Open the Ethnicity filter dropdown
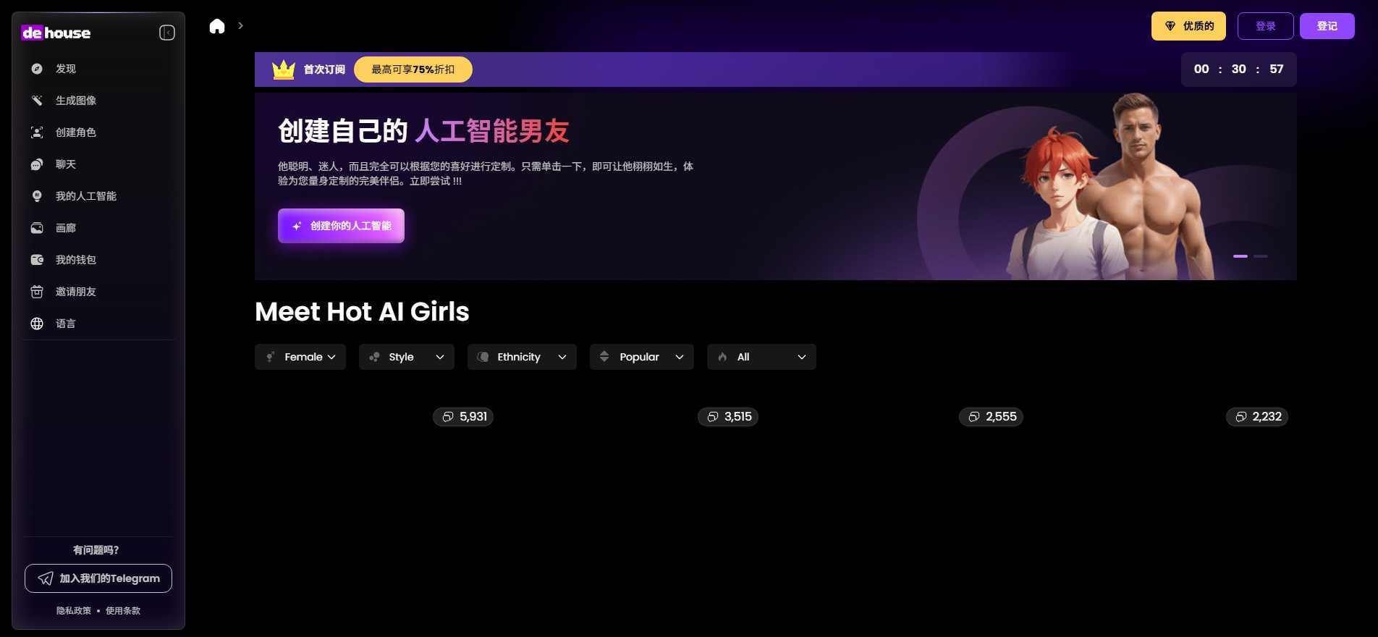Image resolution: width=1378 pixels, height=637 pixels. (x=521, y=357)
